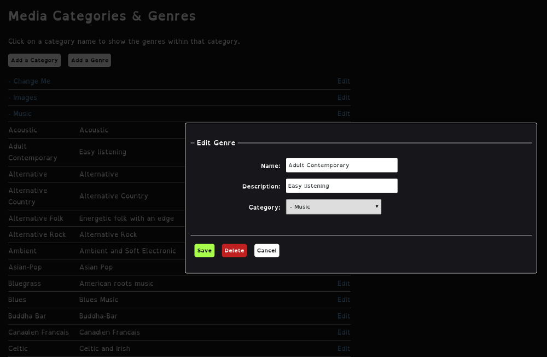Select the Adult Contemporary genre row name
The height and width of the screenshot is (357, 547).
click(x=32, y=152)
